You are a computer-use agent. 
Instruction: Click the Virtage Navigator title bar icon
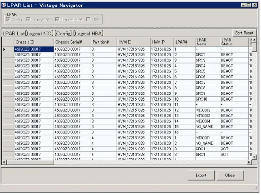(4, 5)
